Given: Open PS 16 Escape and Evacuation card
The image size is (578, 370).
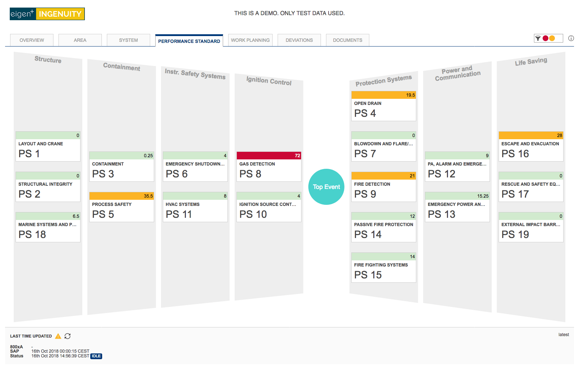Looking at the screenshot, I should tap(531, 146).
